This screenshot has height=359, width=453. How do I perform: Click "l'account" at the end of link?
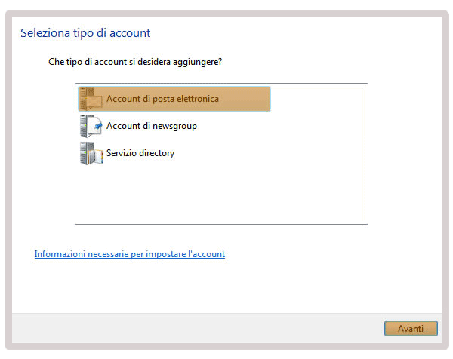tap(206, 254)
